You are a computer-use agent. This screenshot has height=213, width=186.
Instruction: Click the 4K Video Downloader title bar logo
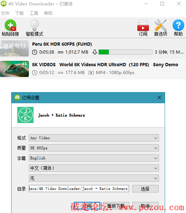[4, 4]
